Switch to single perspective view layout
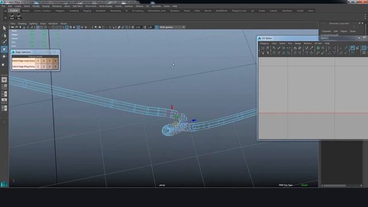The image size is (368, 207). [4, 80]
